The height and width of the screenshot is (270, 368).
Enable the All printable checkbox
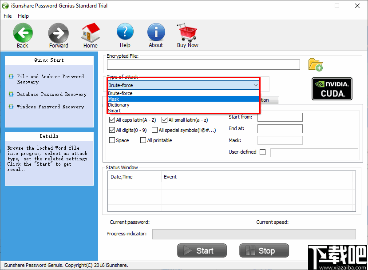click(143, 140)
